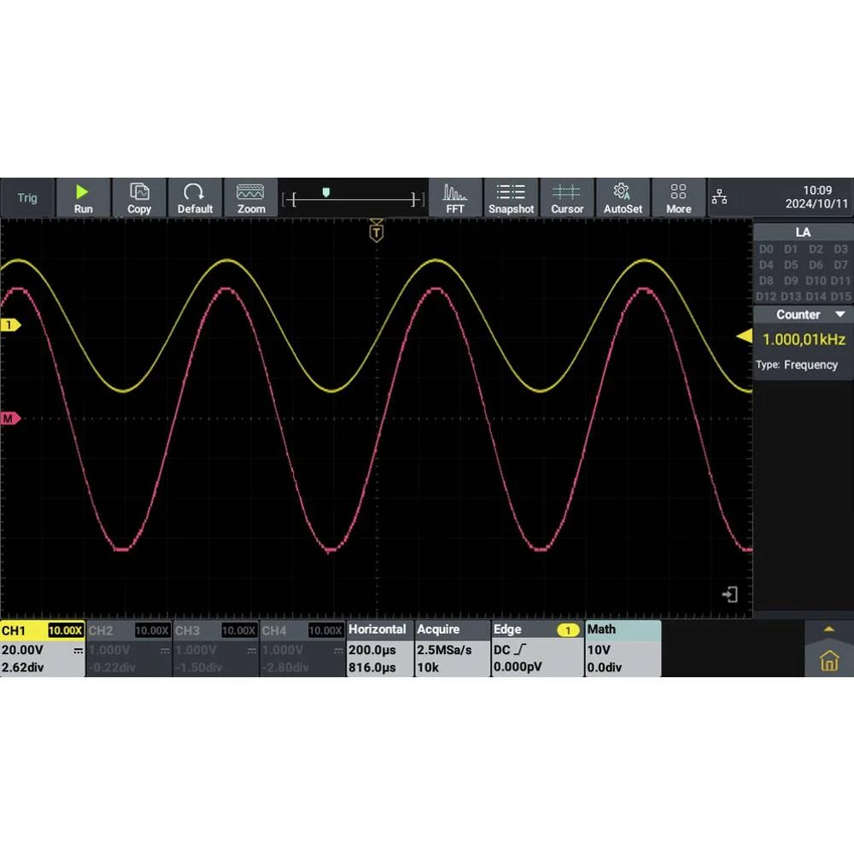Viewport: 854px width, 854px height.
Task: Click the Copy icon in toolbar
Action: 138,197
